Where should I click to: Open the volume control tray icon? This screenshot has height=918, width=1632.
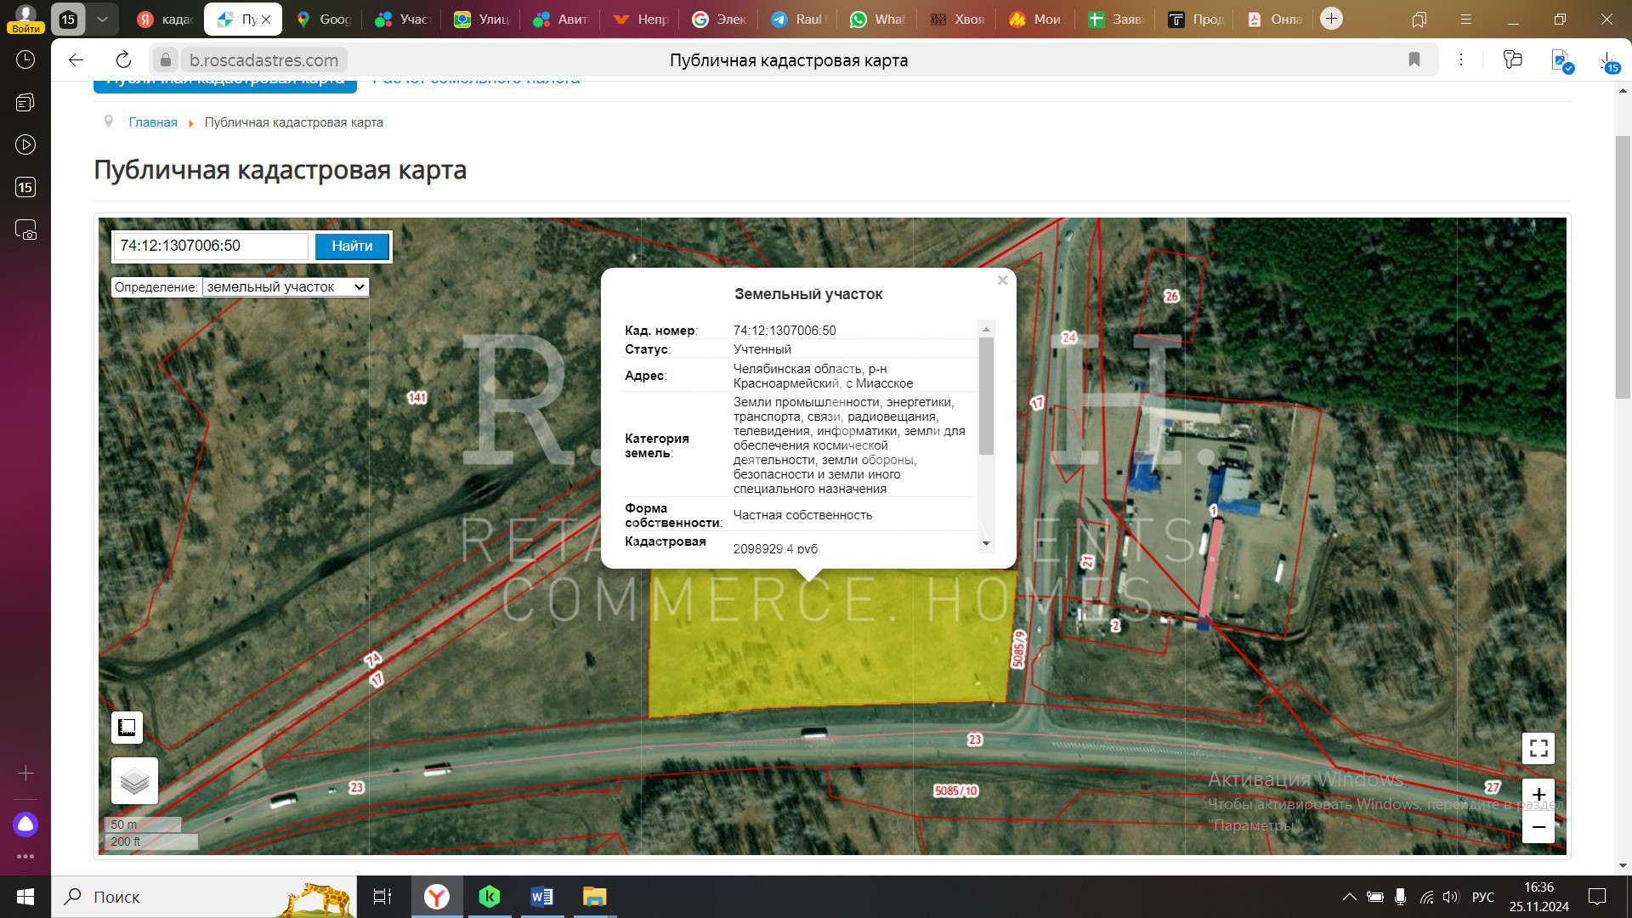tap(1451, 897)
